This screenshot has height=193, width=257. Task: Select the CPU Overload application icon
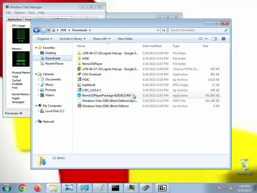point(79,74)
